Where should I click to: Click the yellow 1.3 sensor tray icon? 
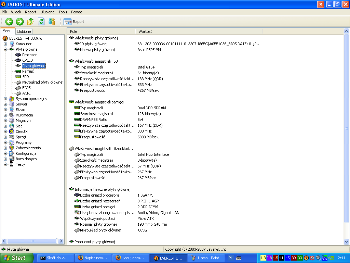click(263, 258)
